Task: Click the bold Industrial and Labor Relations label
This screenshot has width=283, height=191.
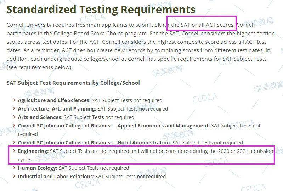Action: coord(56,177)
